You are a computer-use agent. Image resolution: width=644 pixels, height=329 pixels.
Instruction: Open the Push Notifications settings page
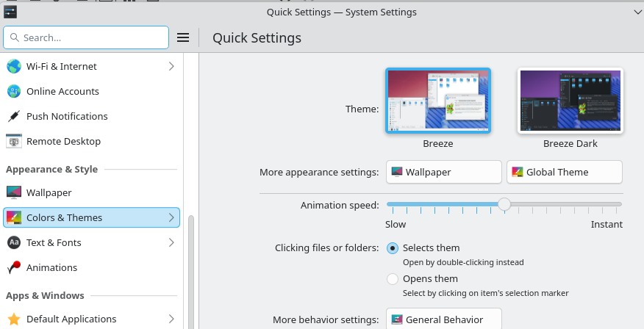[x=92, y=116]
